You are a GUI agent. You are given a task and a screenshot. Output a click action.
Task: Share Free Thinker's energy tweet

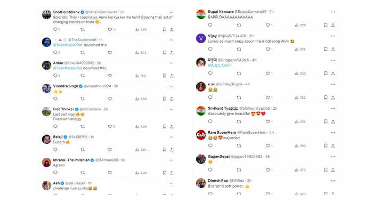(172, 126)
